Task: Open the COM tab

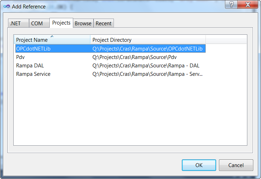Action: click(x=37, y=24)
